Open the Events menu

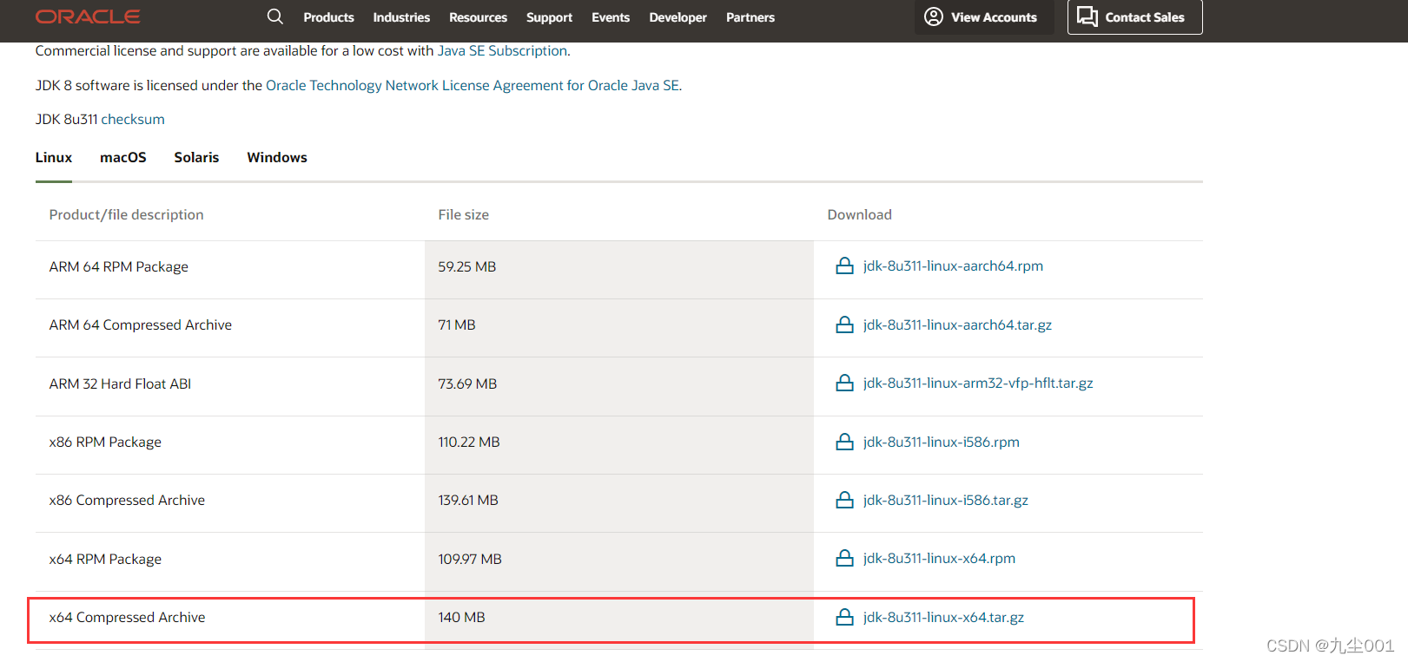click(x=611, y=17)
